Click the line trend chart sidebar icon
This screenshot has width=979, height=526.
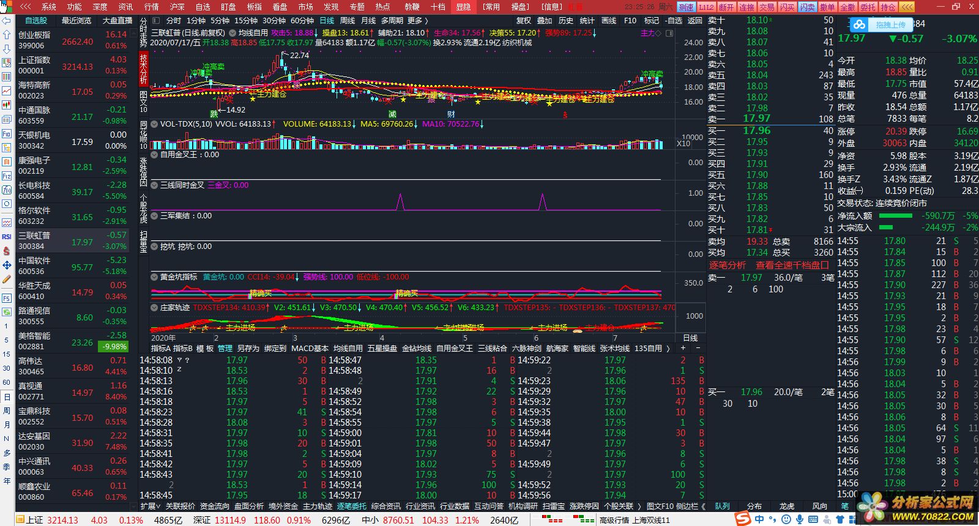pyautogui.click(x=7, y=91)
